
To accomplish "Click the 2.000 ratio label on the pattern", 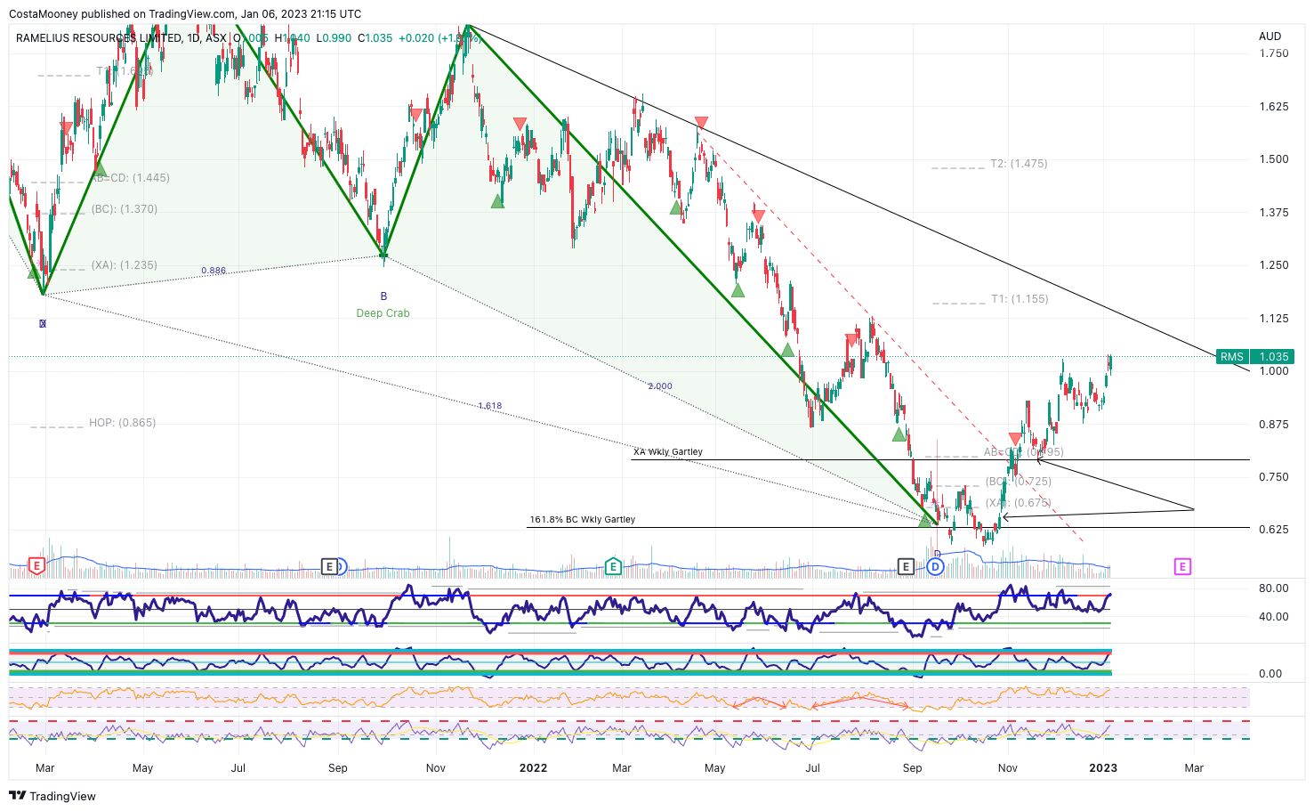I will (660, 386).
